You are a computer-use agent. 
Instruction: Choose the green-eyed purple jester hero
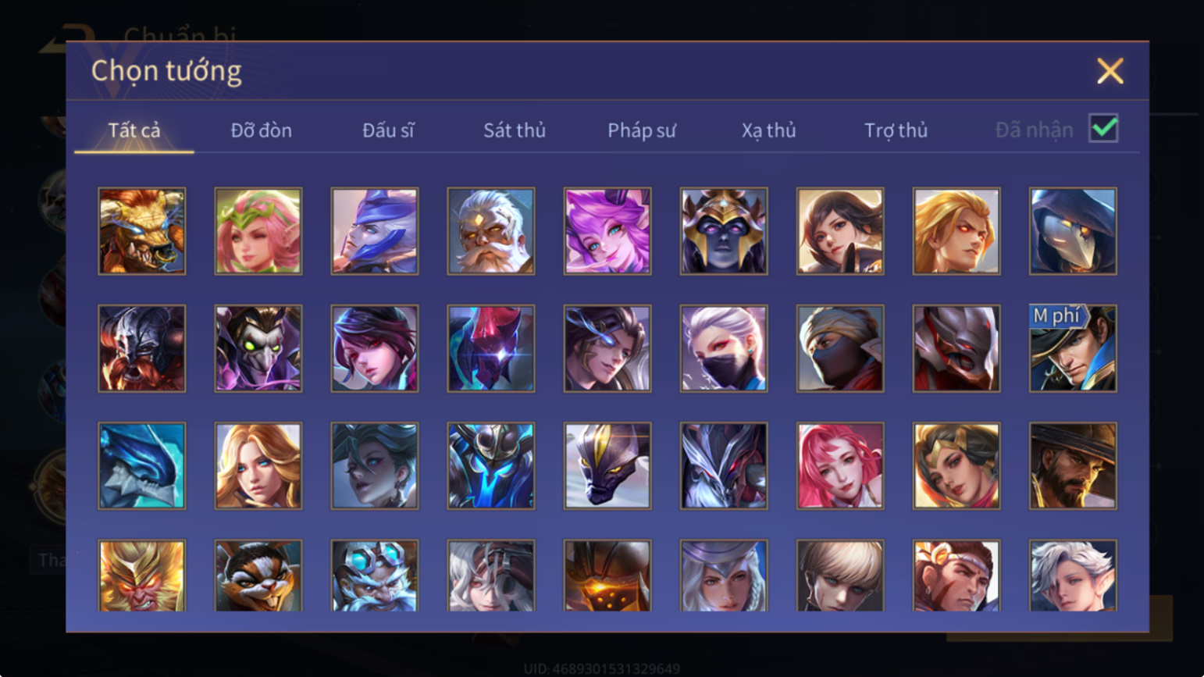[258, 348]
